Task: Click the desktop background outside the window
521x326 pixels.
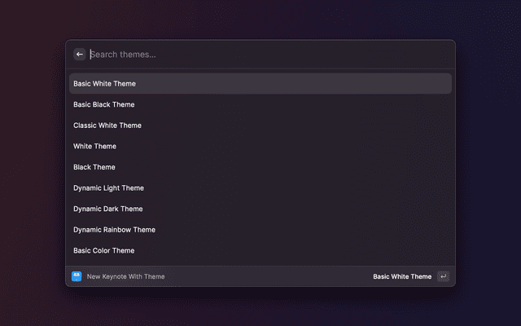Action: (x=33, y=163)
